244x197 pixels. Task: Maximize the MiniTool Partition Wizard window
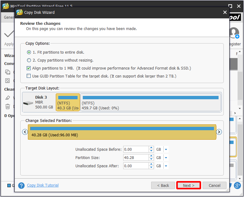point(230,6)
